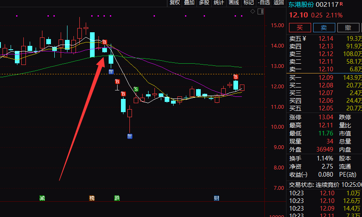The width and height of the screenshot is (362, 217).
Task: Click the blue T marker below 13.00
Action: pyautogui.click(x=111, y=72)
